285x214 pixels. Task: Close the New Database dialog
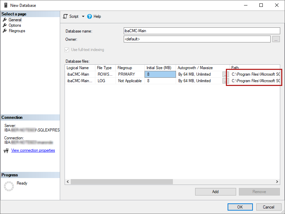tap(277, 5)
